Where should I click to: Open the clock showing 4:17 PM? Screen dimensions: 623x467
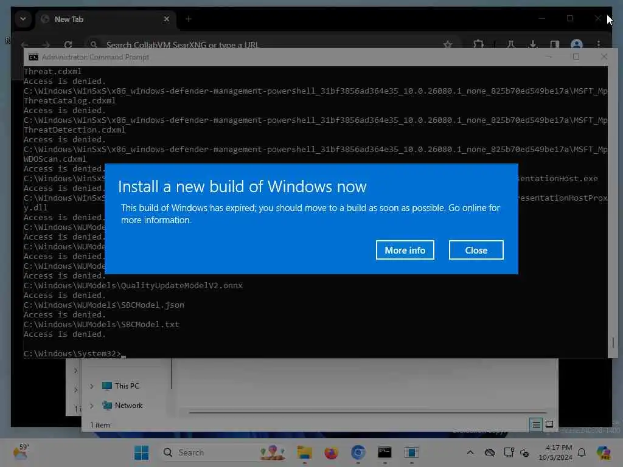555,452
